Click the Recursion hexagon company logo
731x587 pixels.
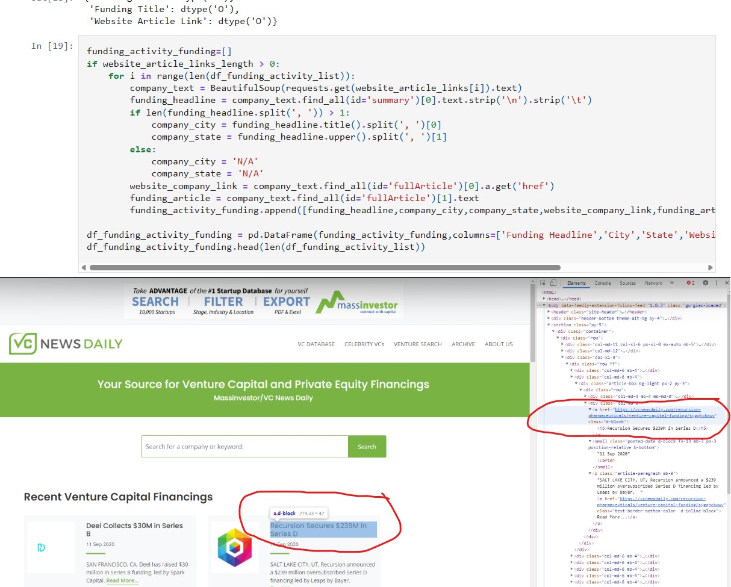234,547
